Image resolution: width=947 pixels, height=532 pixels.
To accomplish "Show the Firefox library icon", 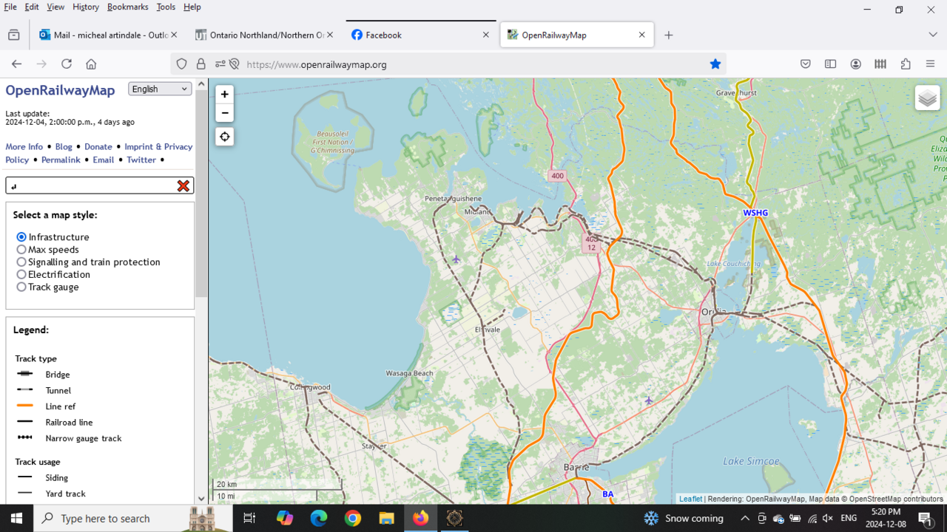I will [x=880, y=64].
